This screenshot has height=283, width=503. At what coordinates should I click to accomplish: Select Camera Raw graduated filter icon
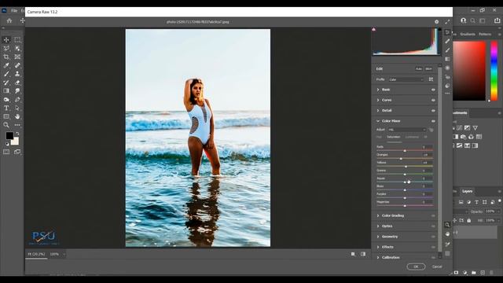point(447,59)
